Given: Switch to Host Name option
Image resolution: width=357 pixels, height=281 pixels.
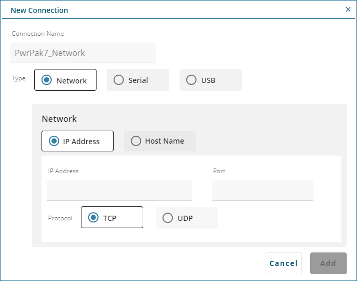Looking at the screenshot, I should [x=160, y=141].
